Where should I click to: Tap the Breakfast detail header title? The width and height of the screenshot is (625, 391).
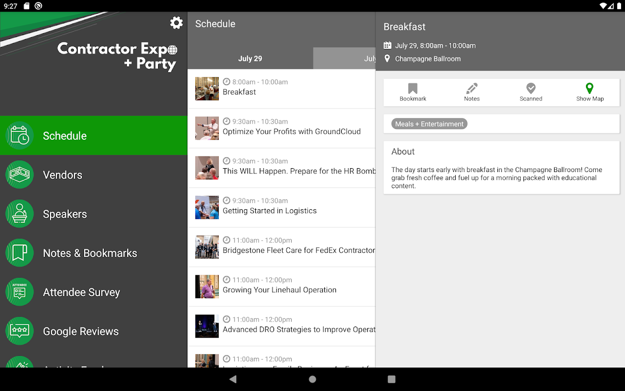coord(404,26)
